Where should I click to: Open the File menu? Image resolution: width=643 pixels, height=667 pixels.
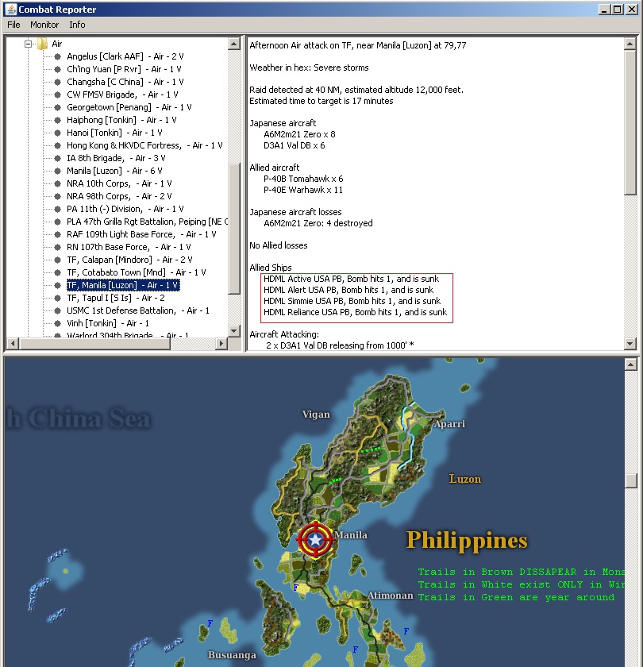tap(13, 25)
